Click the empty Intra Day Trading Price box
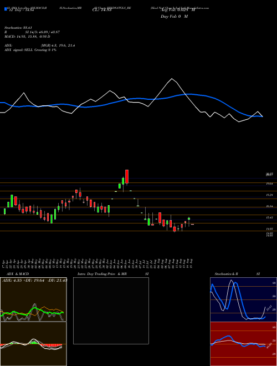 [111, 311]
